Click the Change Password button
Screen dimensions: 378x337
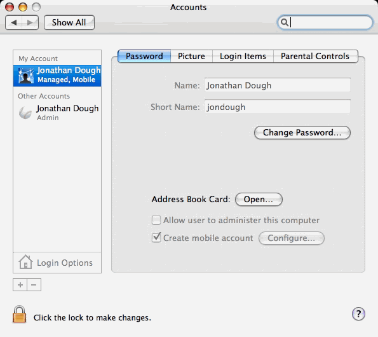(x=302, y=132)
